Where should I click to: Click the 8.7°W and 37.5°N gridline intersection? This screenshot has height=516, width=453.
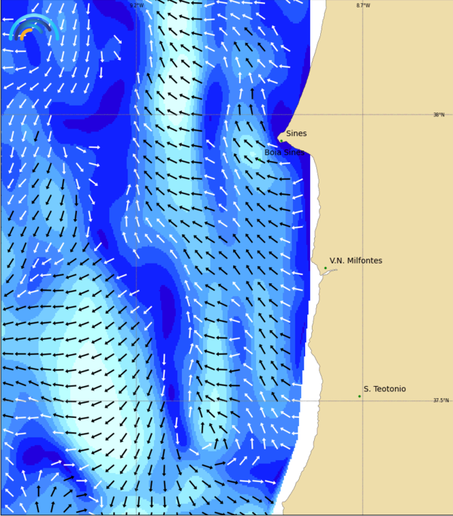pyautogui.click(x=363, y=401)
